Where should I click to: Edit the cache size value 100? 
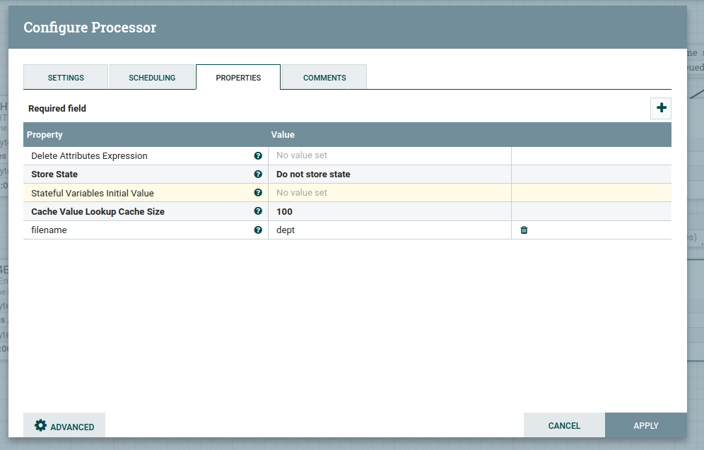coord(389,211)
